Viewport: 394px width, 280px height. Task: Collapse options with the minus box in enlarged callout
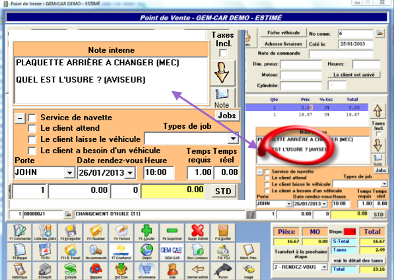(20, 118)
